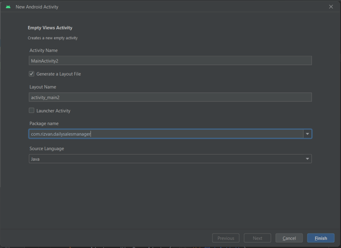Click the Previous button
341x248 pixels.
tap(226, 238)
